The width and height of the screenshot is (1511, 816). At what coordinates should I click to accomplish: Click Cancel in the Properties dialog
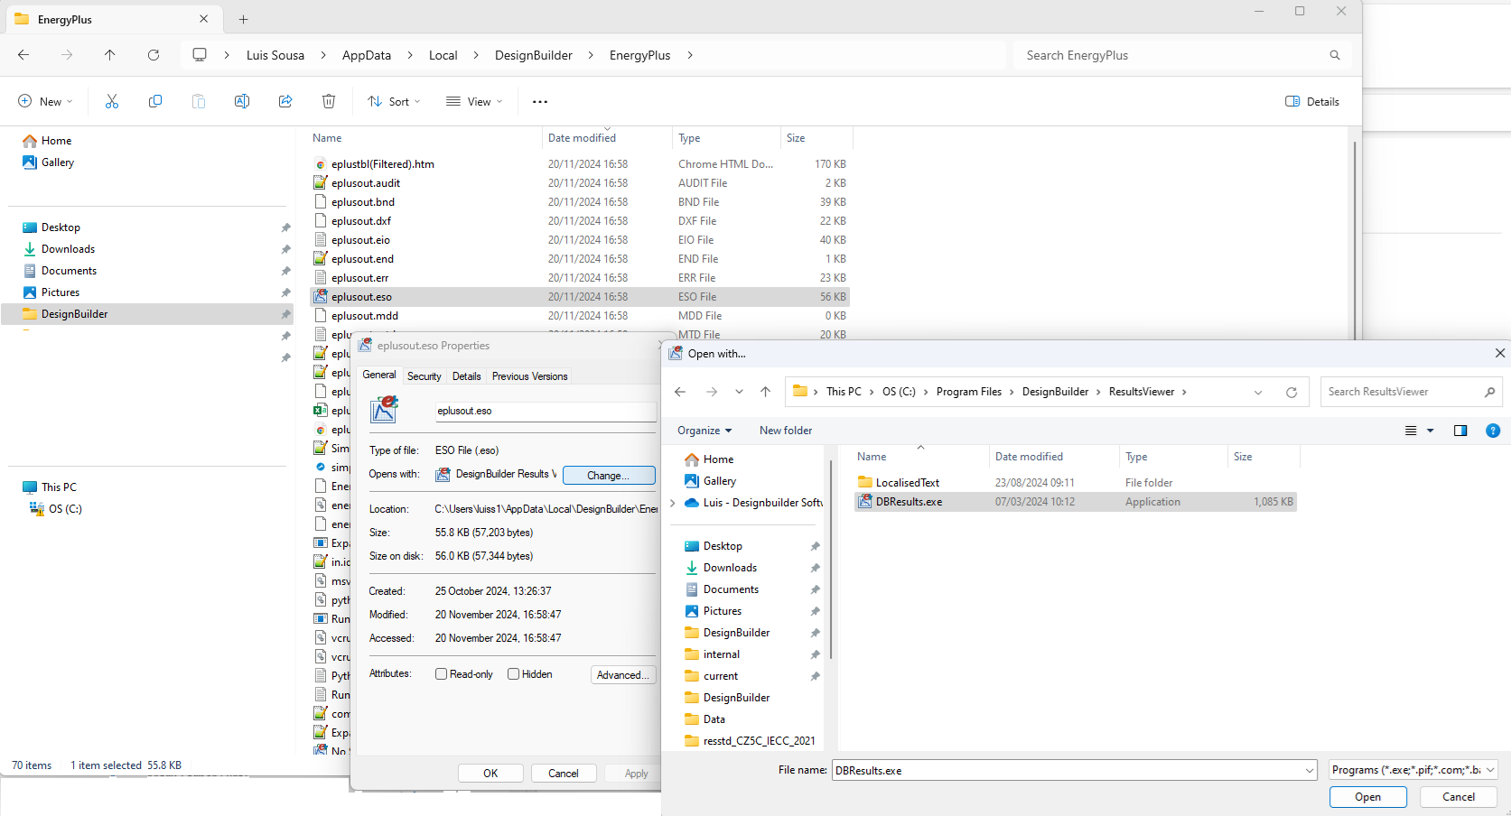click(564, 774)
